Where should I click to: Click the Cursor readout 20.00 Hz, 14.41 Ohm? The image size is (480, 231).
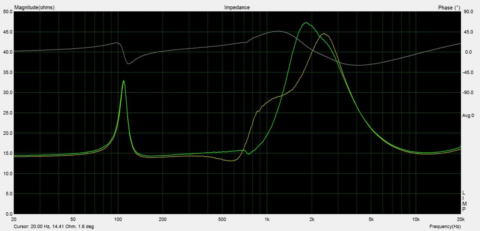54,227
